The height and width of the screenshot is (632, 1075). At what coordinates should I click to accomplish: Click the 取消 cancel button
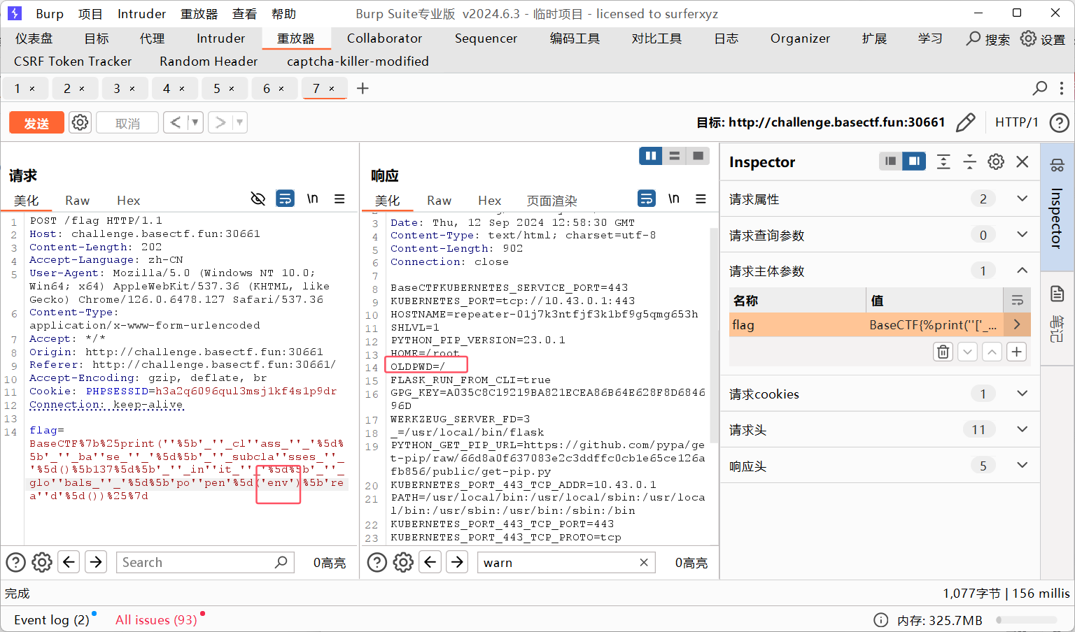click(x=127, y=123)
